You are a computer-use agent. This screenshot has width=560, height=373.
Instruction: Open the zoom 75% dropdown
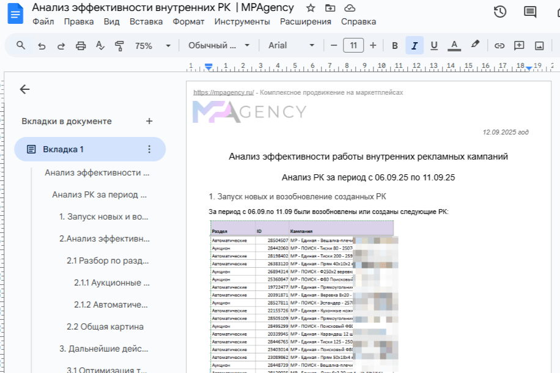[152, 46]
